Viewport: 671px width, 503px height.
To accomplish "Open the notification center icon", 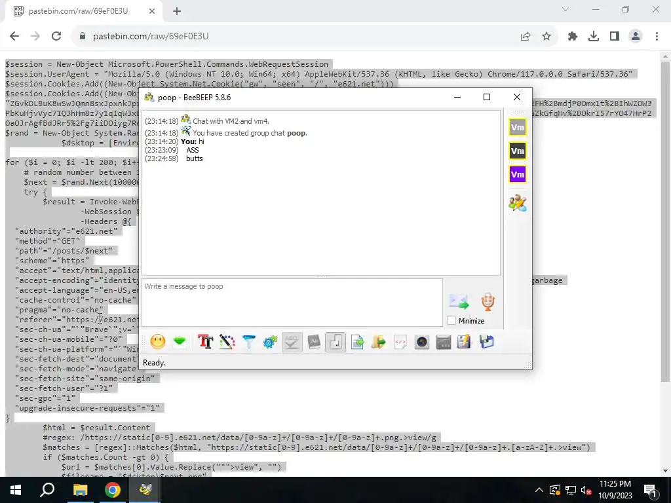I will pyautogui.click(x=651, y=490).
